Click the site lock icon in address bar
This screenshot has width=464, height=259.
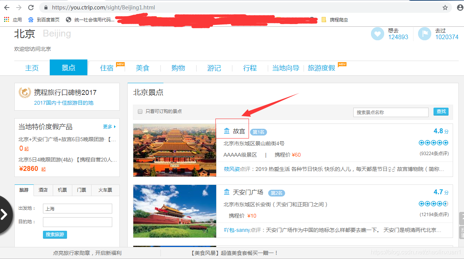tap(46, 8)
